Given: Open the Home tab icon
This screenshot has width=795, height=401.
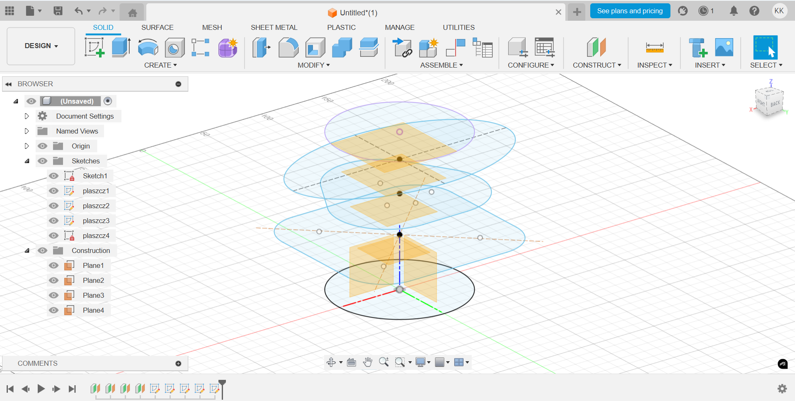Looking at the screenshot, I should (132, 13).
